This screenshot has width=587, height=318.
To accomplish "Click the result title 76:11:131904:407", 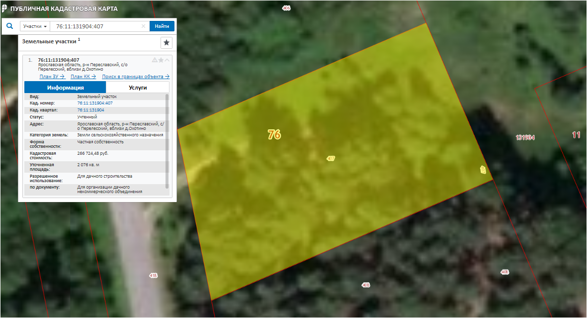I will (58, 60).
